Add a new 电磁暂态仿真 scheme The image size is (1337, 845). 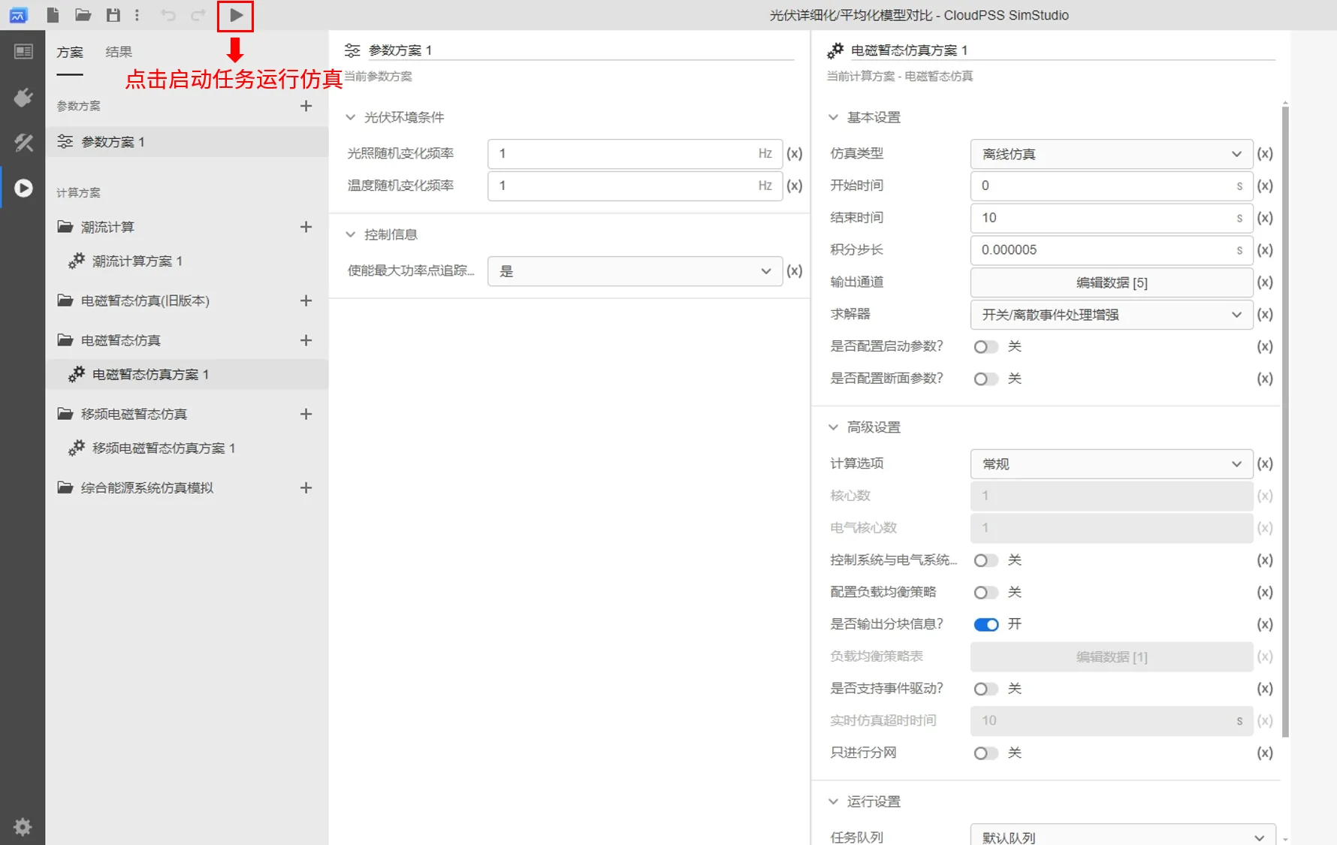(x=306, y=340)
